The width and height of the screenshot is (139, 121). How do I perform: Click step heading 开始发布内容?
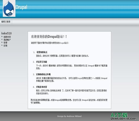tap(41, 87)
